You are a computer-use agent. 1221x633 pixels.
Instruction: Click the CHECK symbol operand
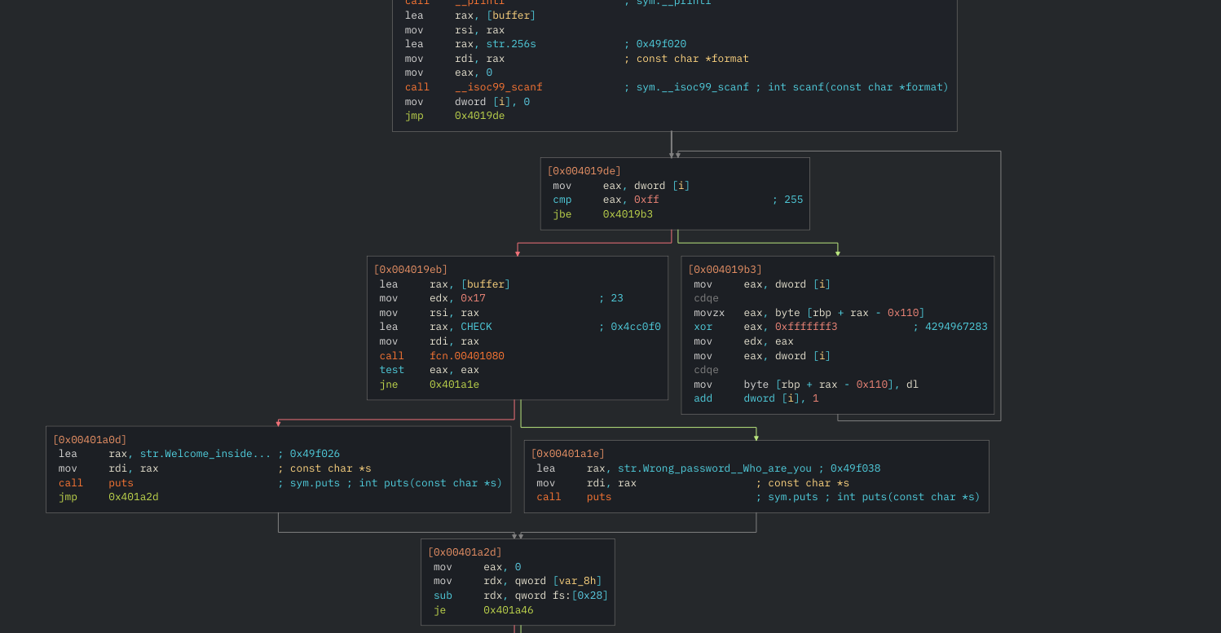coord(476,326)
